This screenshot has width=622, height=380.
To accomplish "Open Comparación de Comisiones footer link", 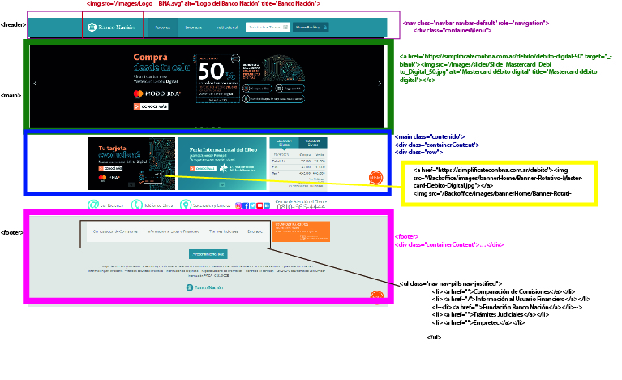I will (114, 232).
